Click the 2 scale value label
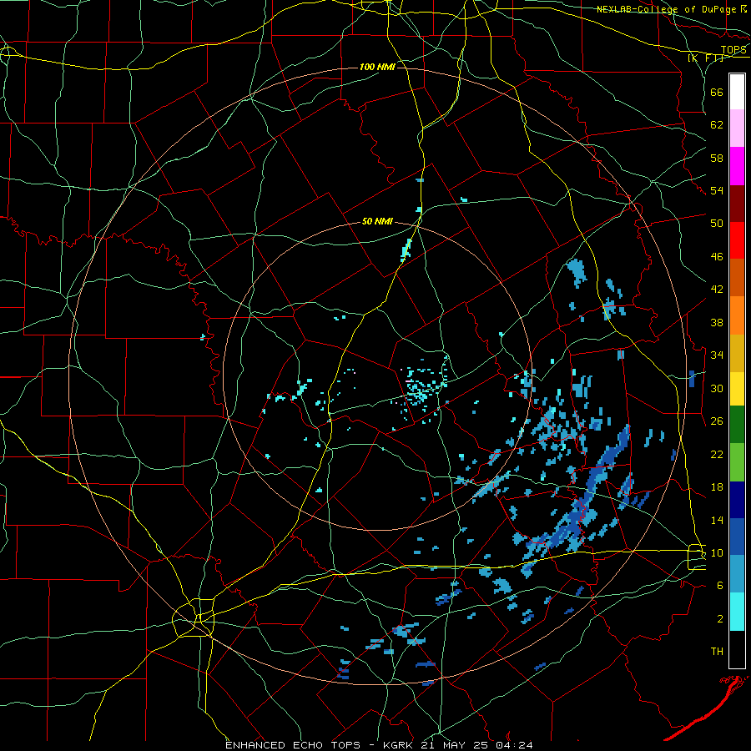 720,619
